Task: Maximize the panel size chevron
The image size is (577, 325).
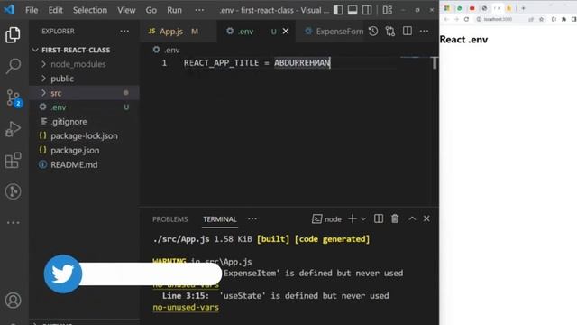Action: tap(412, 218)
